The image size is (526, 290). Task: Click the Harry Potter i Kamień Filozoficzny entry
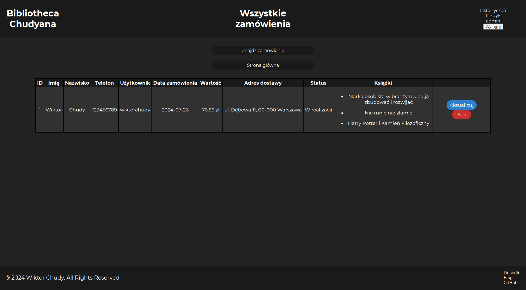[388, 123]
